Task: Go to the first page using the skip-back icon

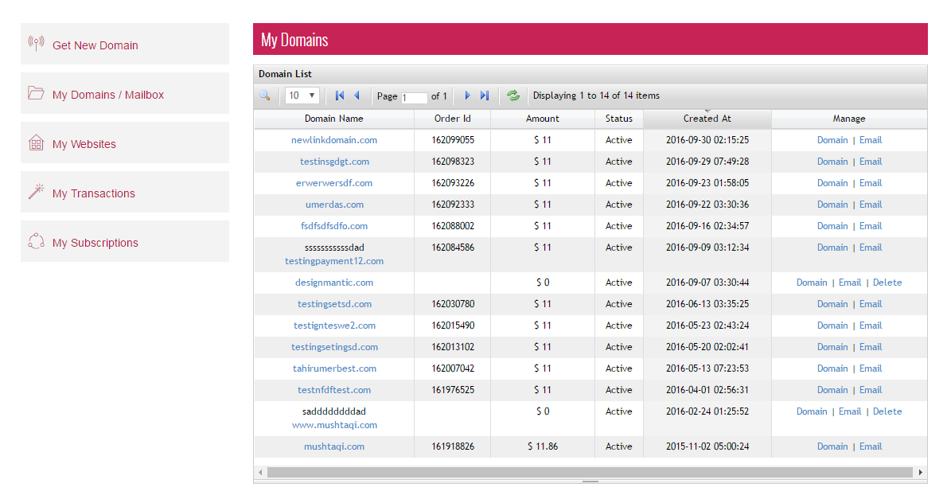Action: tap(340, 95)
